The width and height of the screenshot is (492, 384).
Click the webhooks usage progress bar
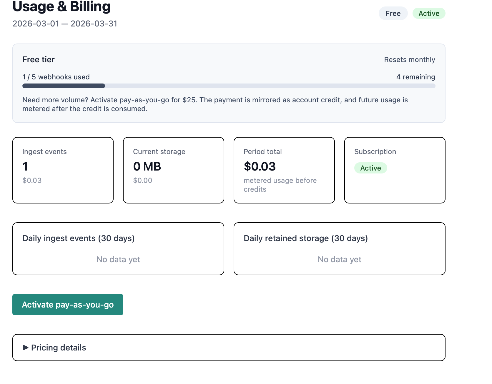(229, 86)
